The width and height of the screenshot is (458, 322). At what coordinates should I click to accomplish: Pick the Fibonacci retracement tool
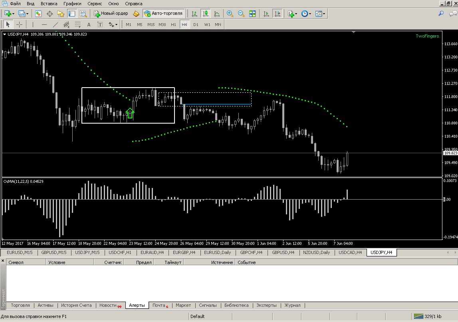pos(78,24)
